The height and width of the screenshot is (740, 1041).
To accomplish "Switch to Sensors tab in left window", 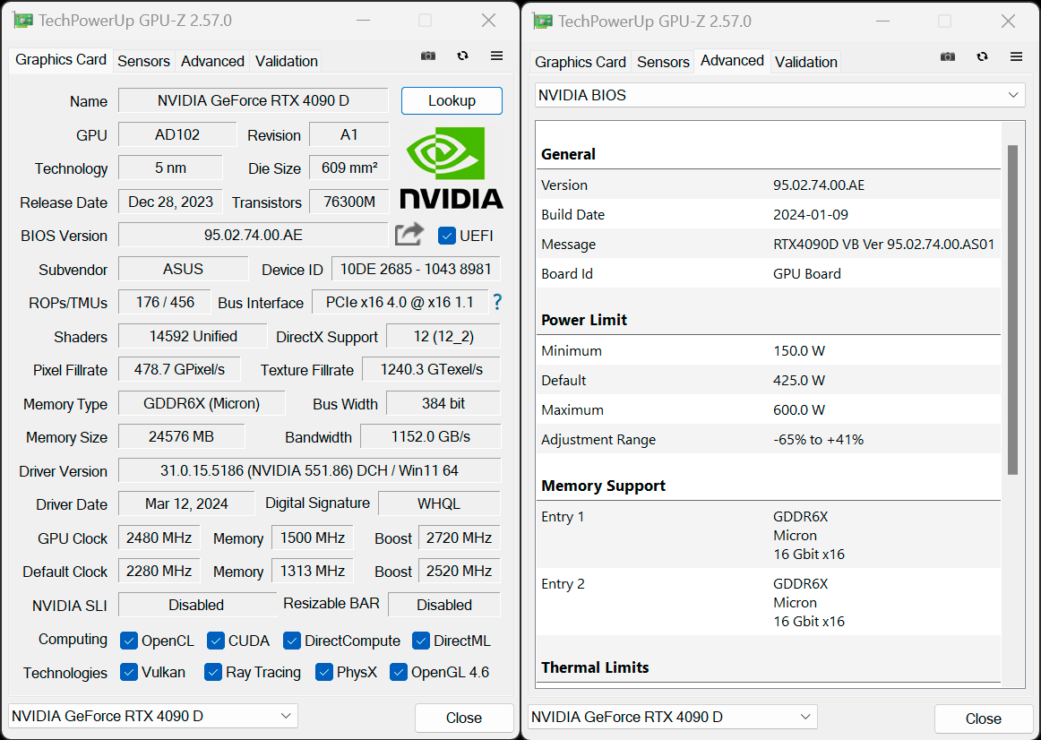I will (143, 61).
